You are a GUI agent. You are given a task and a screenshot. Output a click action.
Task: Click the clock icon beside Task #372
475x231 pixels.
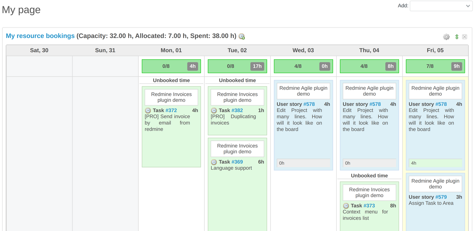(x=148, y=110)
